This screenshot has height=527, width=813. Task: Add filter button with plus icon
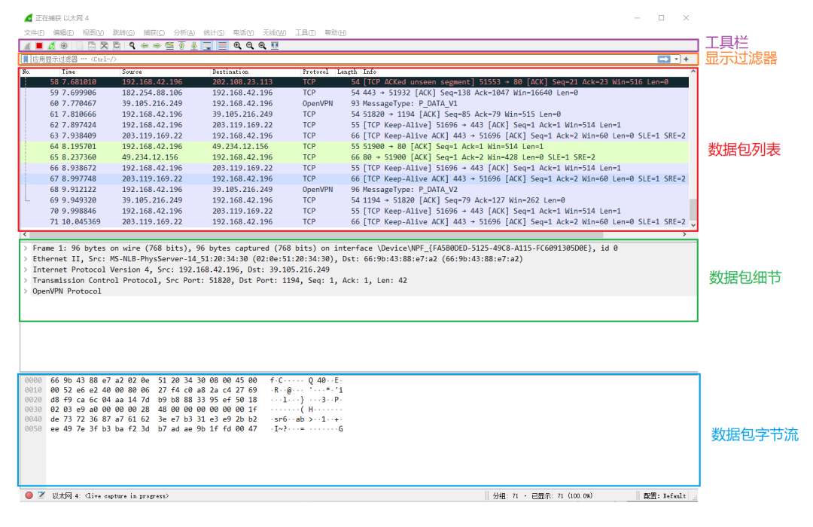point(686,59)
